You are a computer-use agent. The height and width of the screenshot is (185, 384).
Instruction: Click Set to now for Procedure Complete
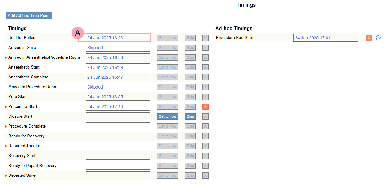coord(167,126)
